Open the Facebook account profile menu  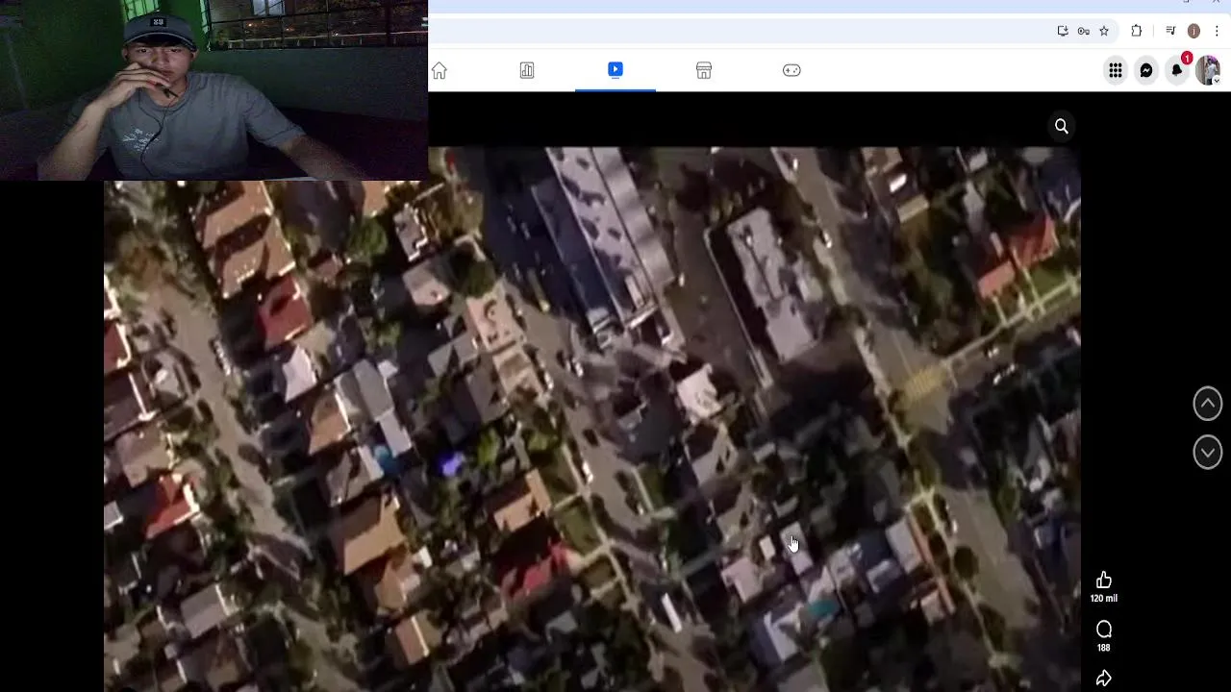1208,70
